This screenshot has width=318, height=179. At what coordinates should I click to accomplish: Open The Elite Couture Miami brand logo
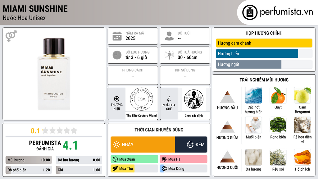point(141,99)
